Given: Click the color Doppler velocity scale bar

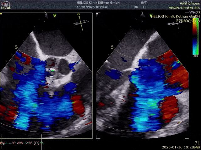Looking at the screenshot, I should (x=195, y=36).
